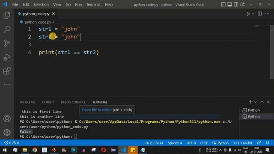Create a new terminal with plus icon

pyautogui.click(x=250, y=102)
